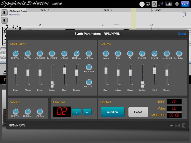The image size is (191, 143).
Task: Adjust the Volume Key E.De... knob
Action: click(x=179, y=53)
